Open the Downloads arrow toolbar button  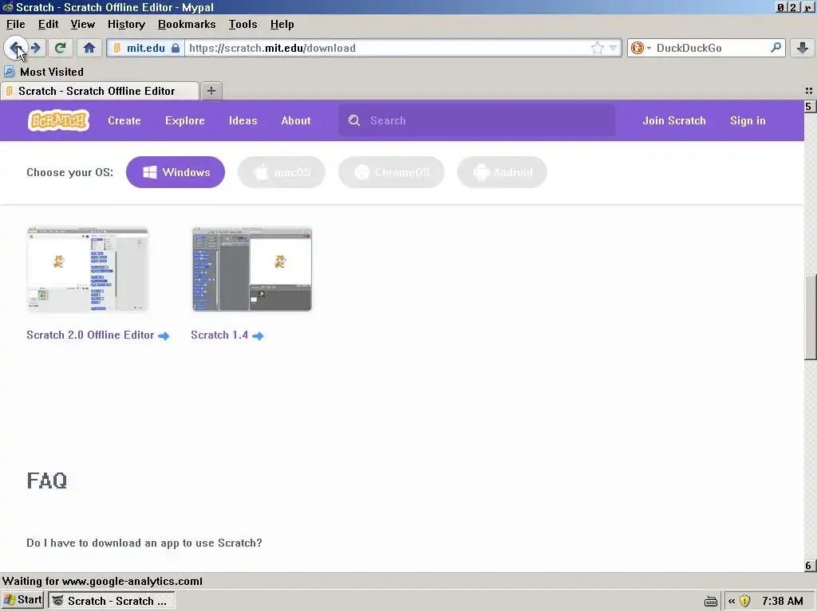pyautogui.click(x=803, y=48)
